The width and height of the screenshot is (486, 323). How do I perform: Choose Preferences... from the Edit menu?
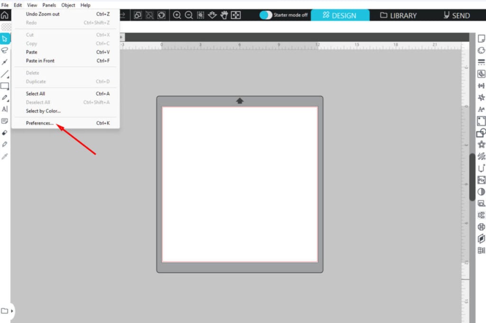coord(39,123)
